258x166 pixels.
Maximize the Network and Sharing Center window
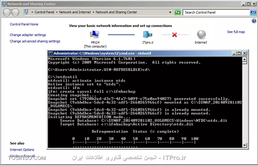[249, 4]
